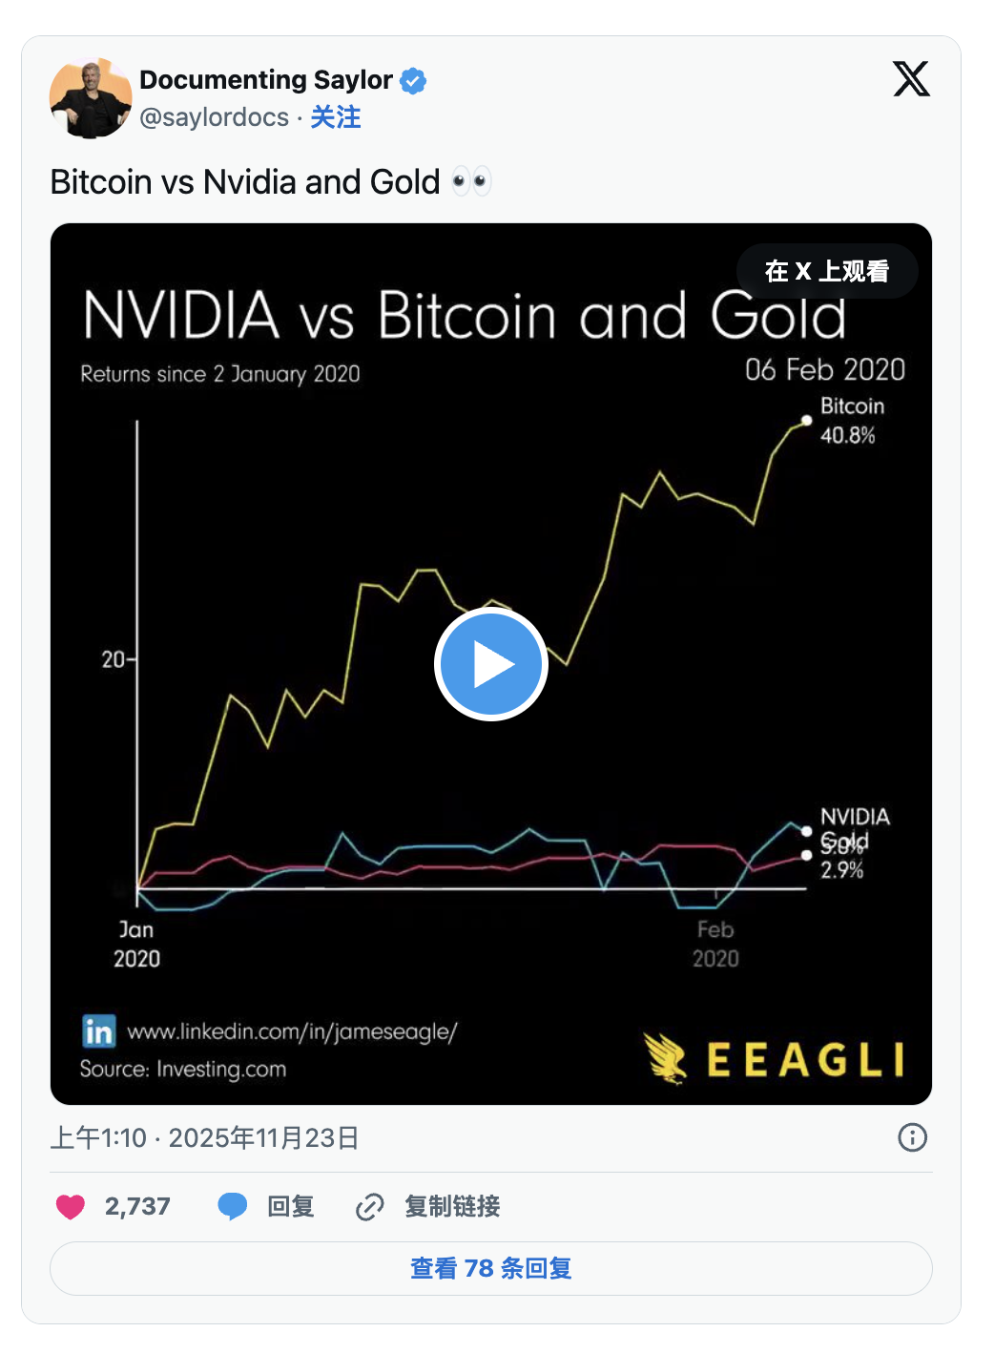View replies via 查看 78 条回复

pyautogui.click(x=490, y=1268)
